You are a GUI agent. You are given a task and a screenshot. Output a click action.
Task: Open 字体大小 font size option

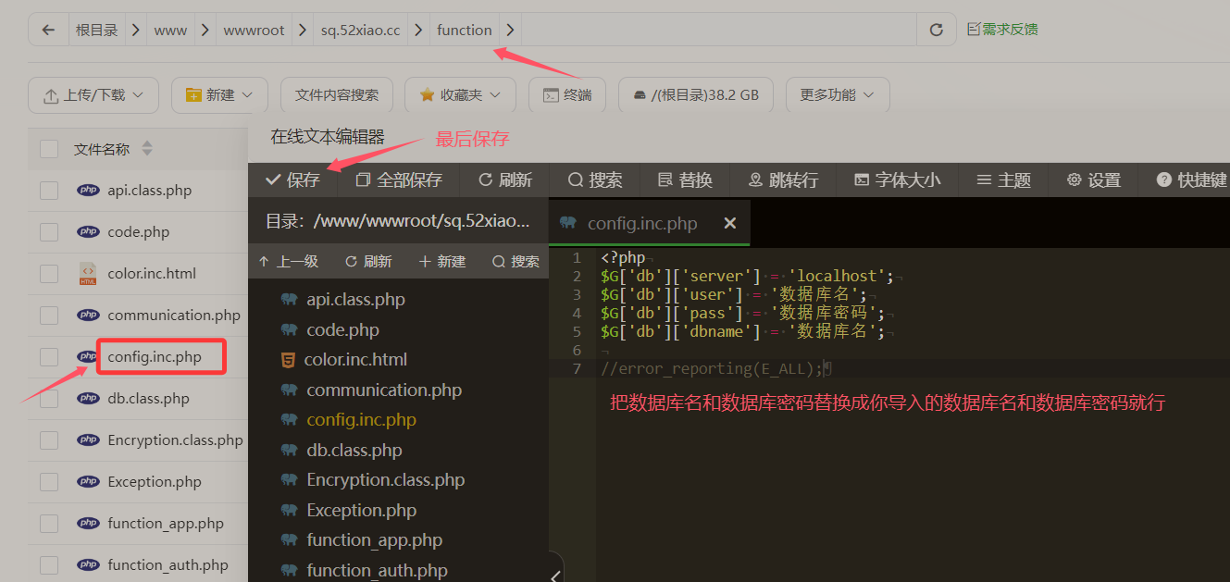click(x=897, y=180)
